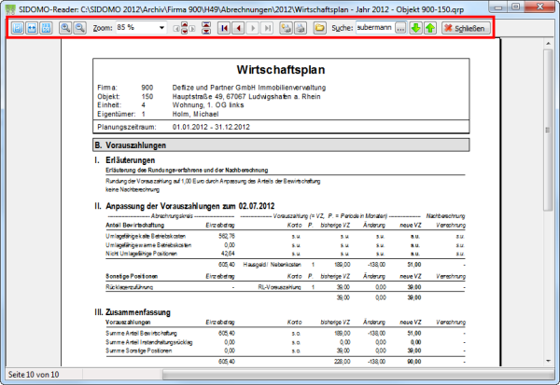
Task: Go to the last page
Action: tap(267, 28)
